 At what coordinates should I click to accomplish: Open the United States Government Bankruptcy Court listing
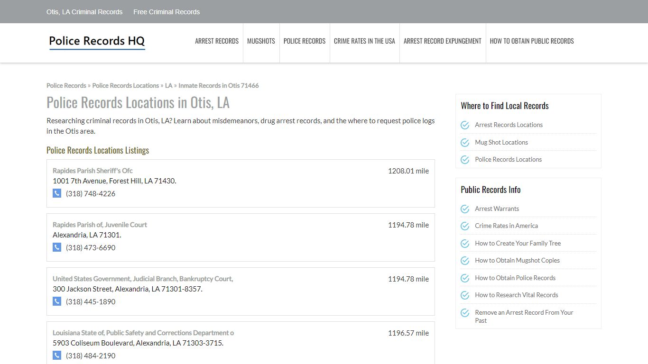tap(143, 279)
